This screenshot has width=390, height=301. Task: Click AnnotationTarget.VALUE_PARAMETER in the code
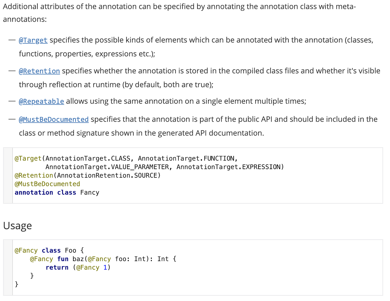tap(107, 167)
